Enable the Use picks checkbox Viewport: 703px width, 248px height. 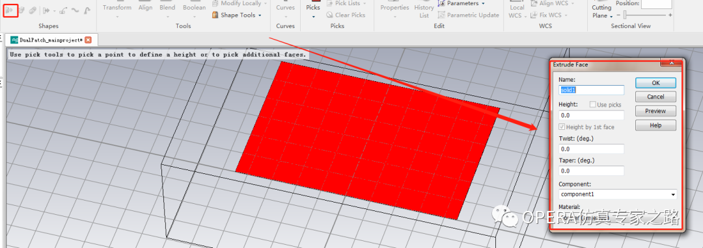click(x=593, y=105)
